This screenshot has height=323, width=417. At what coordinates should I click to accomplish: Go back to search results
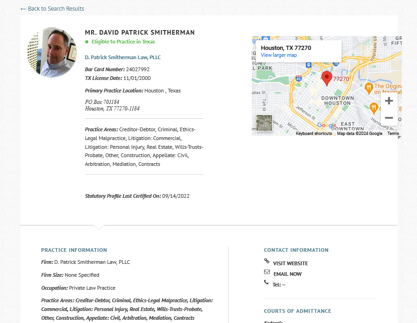point(52,9)
